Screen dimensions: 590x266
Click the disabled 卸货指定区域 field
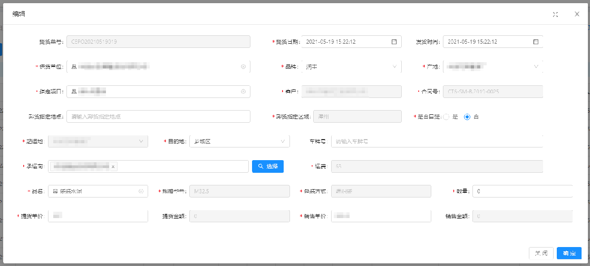357,116
